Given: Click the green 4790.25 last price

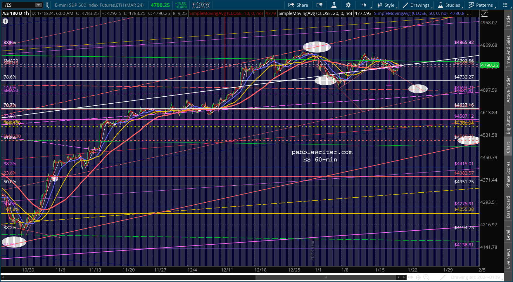Looking at the screenshot, I should pos(160,5).
